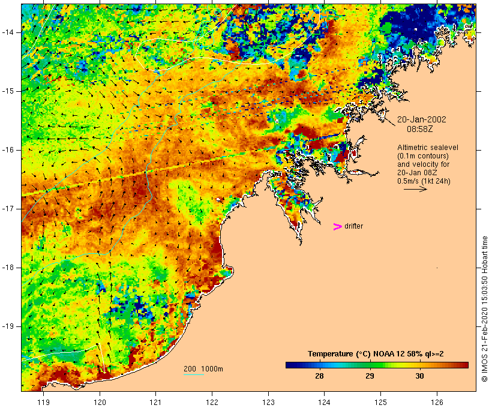Screen dimensions: 492x408
Task: Click the longitude label '122'
Action: (x=212, y=402)
